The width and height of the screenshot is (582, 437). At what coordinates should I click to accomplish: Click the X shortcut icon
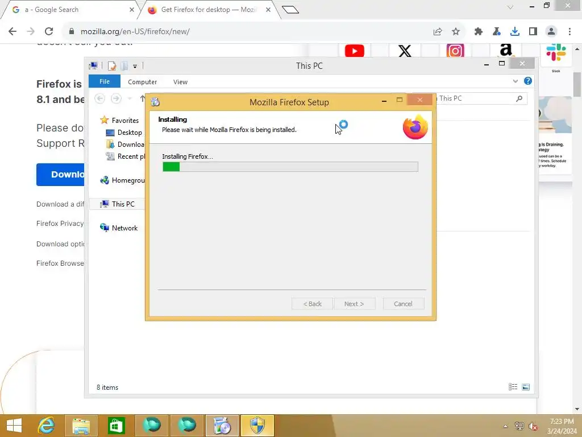tap(405, 51)
